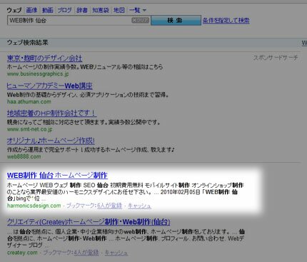Switch to the 辞書 tab
Screen dimensions: 307x262
pyautogui.click(x=82, y=10)
